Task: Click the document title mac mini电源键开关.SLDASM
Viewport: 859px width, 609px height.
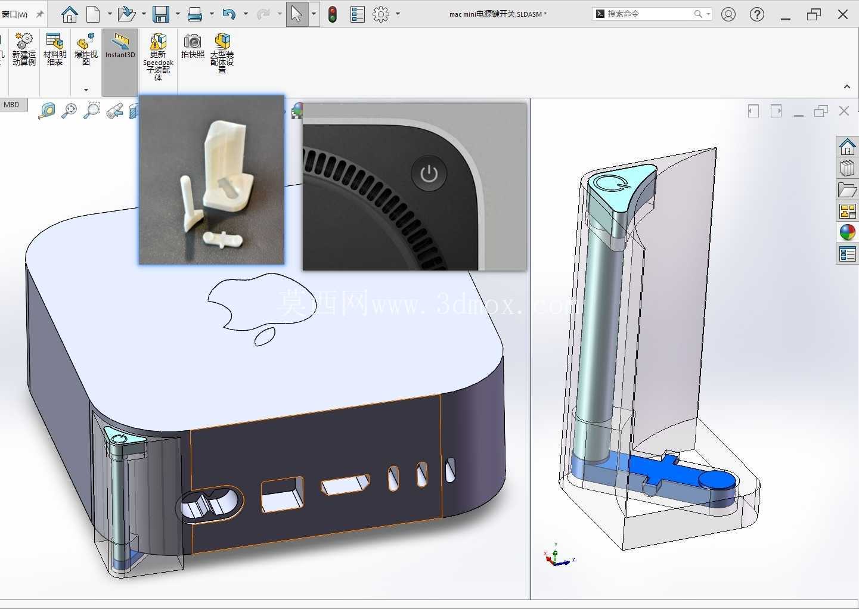Action: click(498, 14)
